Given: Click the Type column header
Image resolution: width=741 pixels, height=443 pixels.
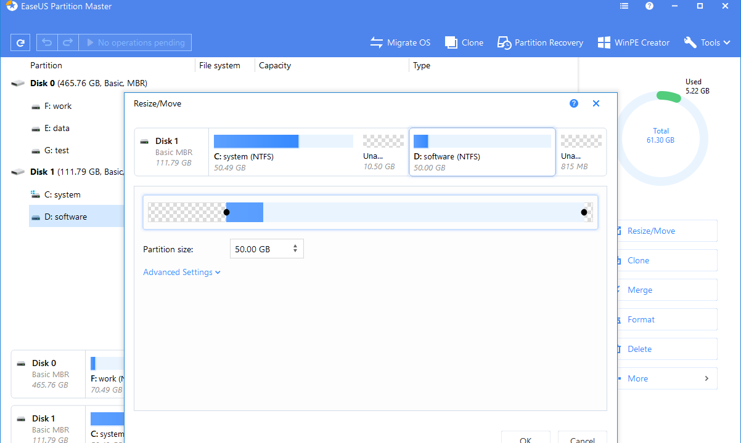Looking at the screenshot, I should tap(422, 65).
